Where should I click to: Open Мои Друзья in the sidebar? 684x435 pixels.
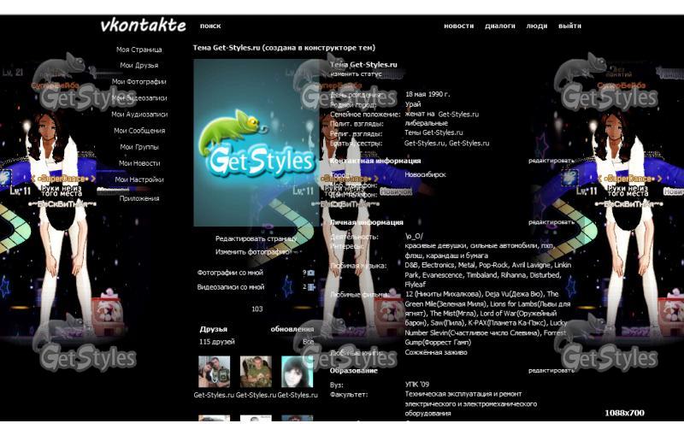[x=139, y=66]
